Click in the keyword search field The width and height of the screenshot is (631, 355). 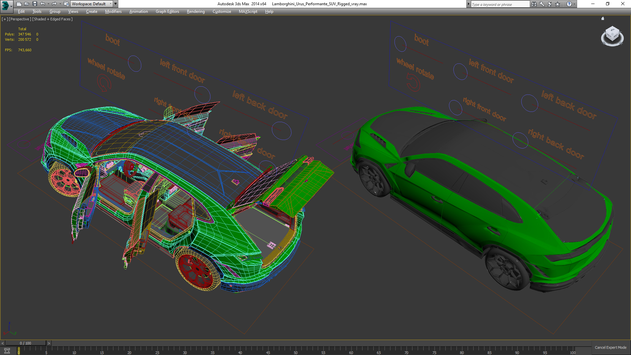click(500, 4)
